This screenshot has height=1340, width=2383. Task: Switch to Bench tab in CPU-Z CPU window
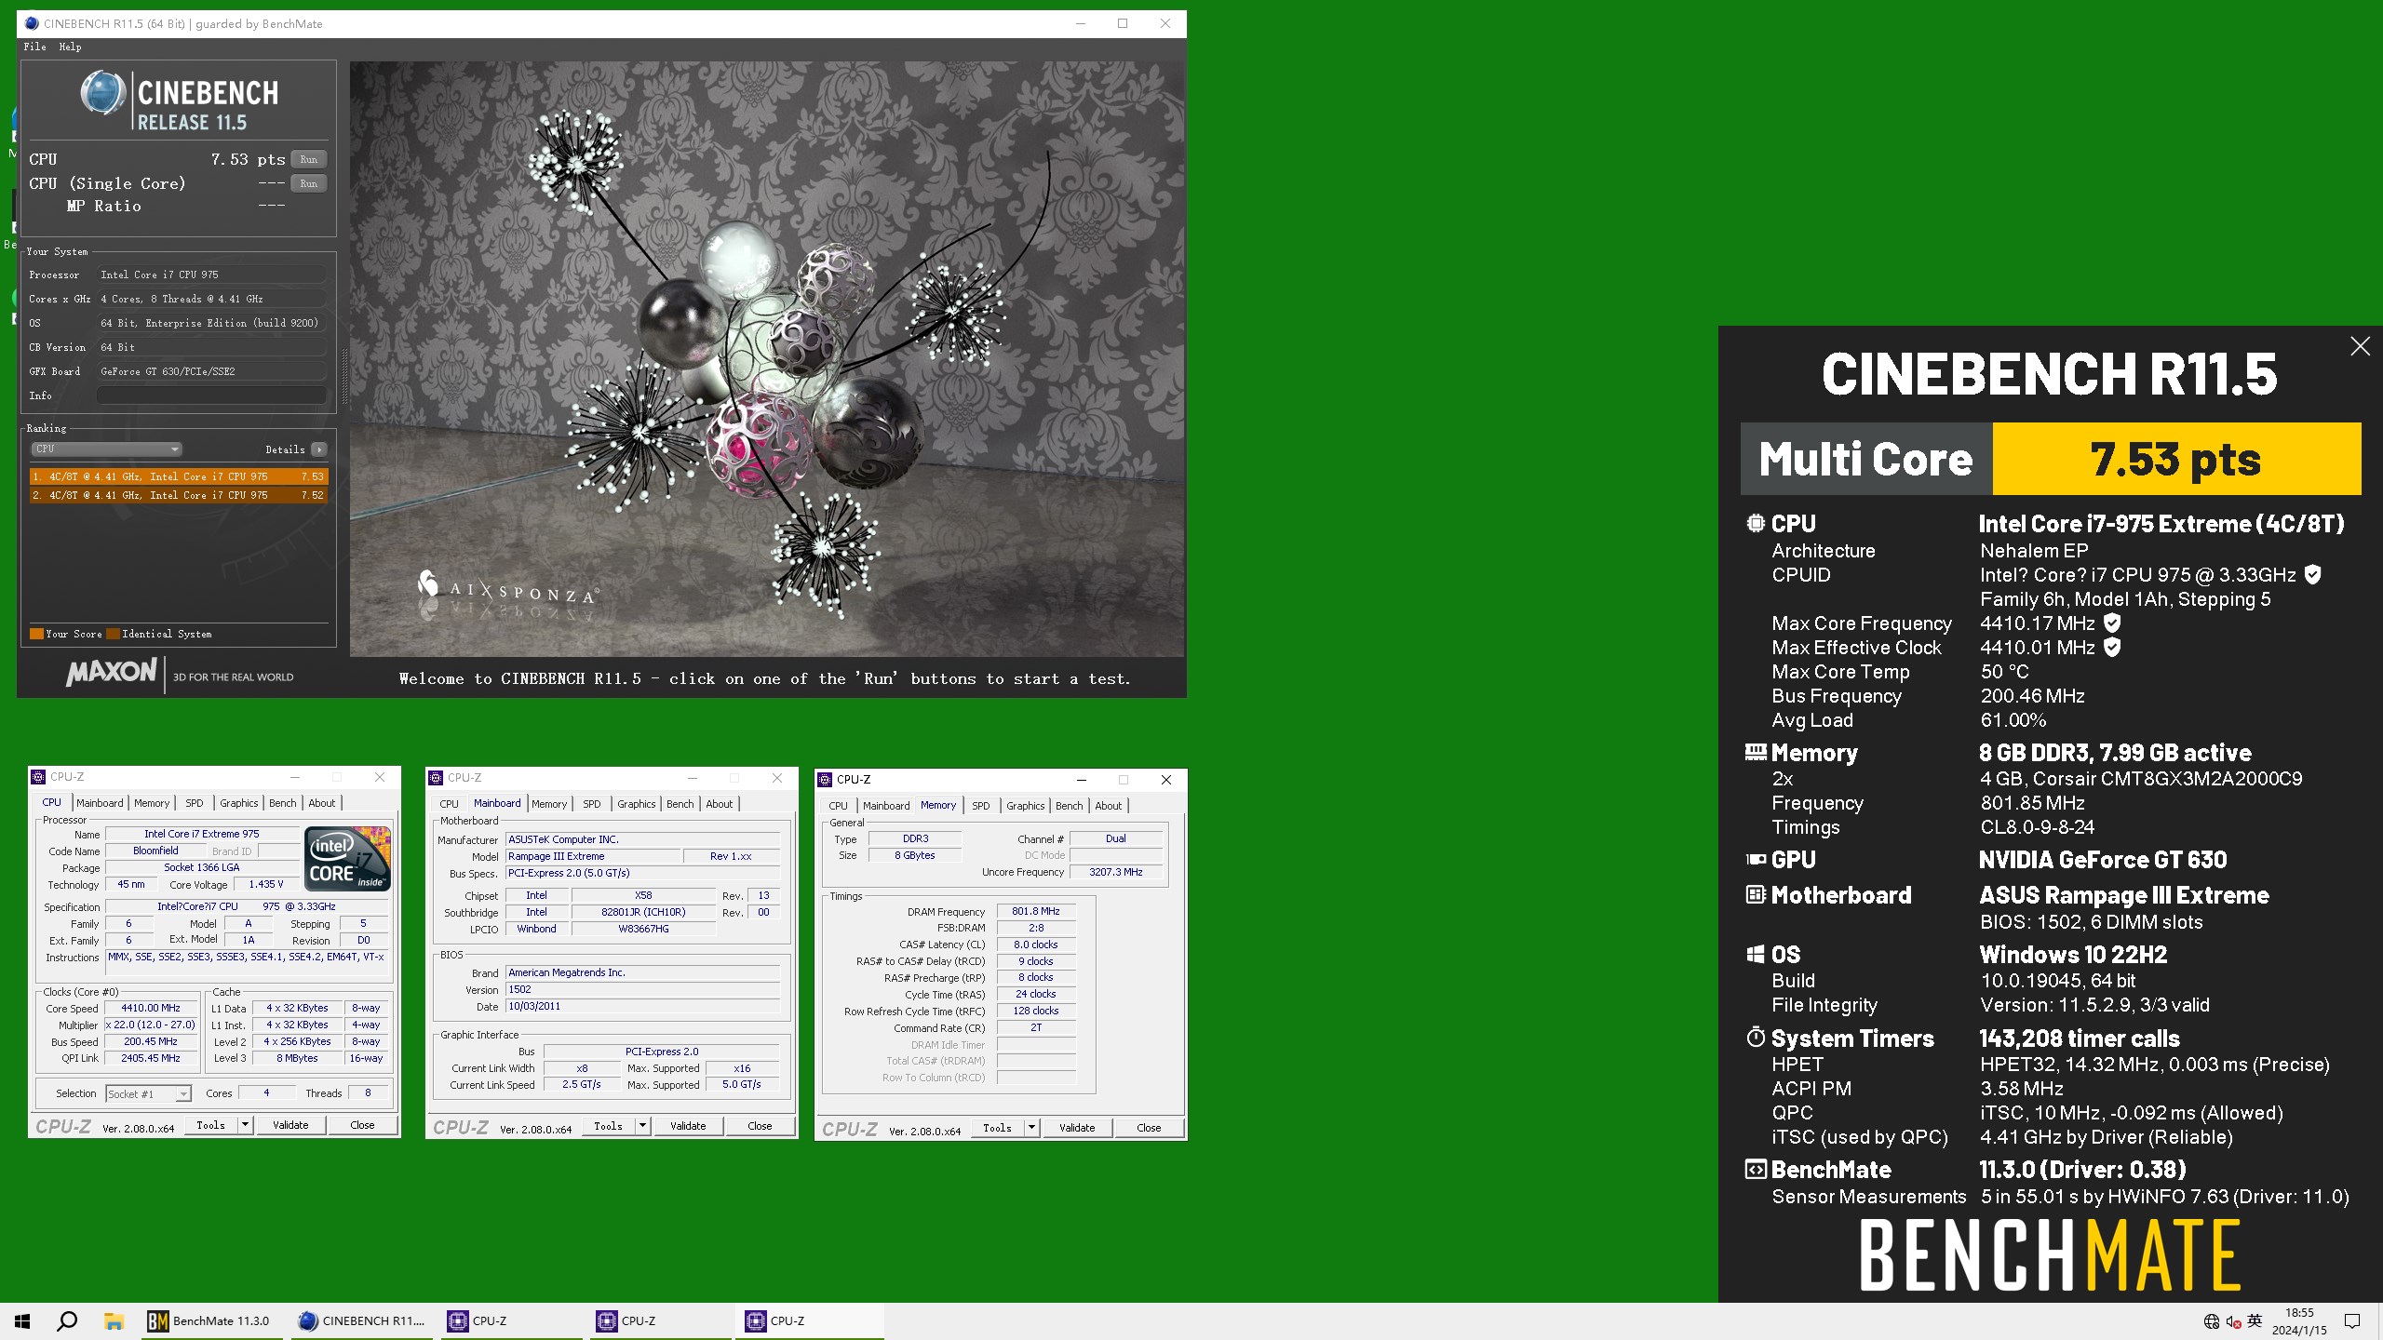(x=283, y=803)
